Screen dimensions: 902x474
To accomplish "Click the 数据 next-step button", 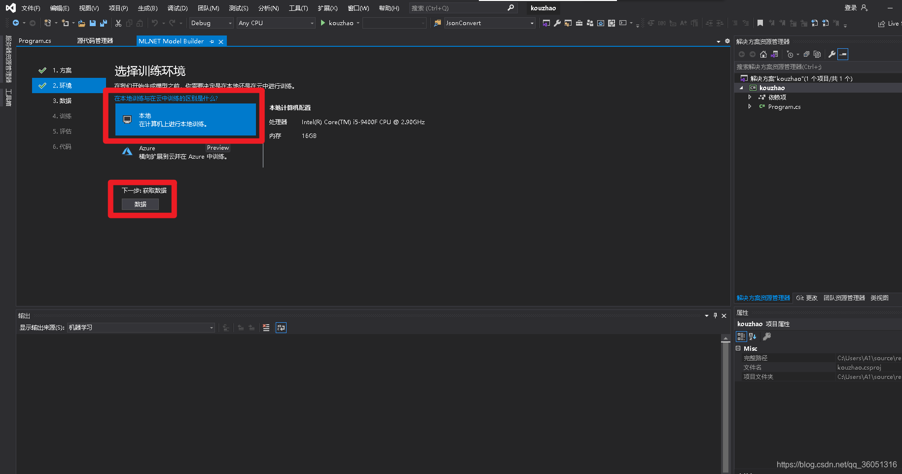I will pos(141,204).
